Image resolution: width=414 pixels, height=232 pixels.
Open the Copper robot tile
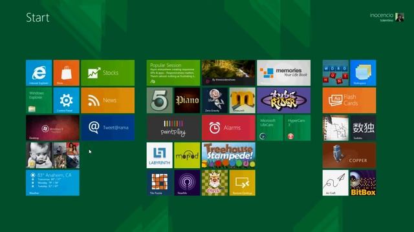tap(349, 155)
